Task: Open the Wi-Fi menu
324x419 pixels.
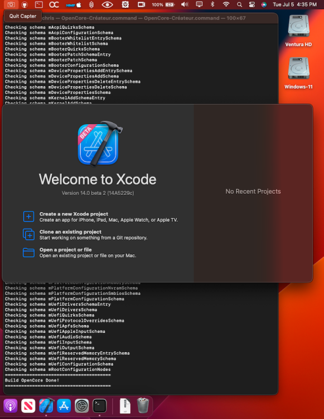Action: point(226,4)
